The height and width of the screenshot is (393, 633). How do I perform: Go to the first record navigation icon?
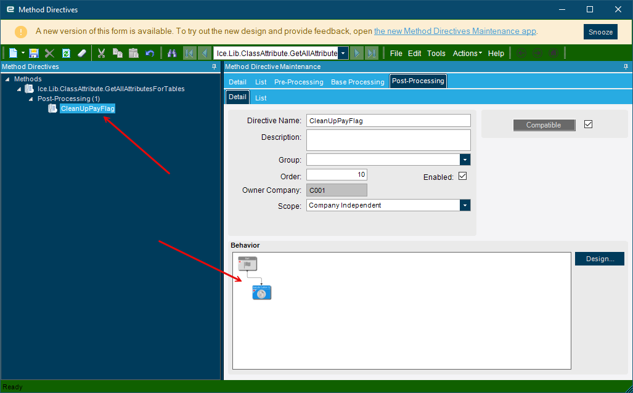tap(189, 53)
